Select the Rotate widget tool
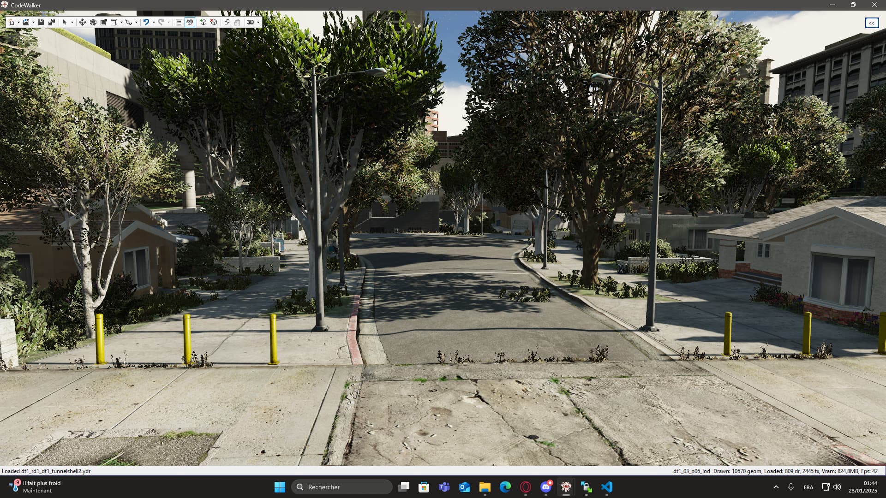Viewport: 886px width, 498px height. point(93,22)
